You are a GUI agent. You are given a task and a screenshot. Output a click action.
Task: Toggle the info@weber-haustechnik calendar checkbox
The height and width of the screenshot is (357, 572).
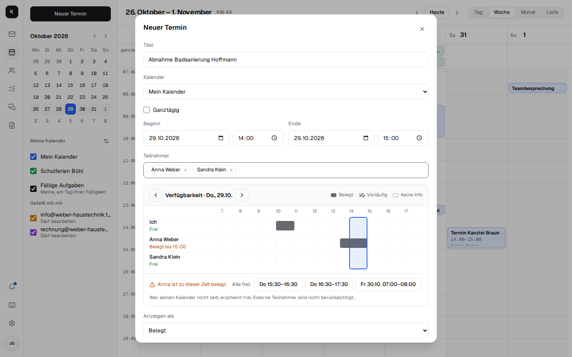[33, 218]
